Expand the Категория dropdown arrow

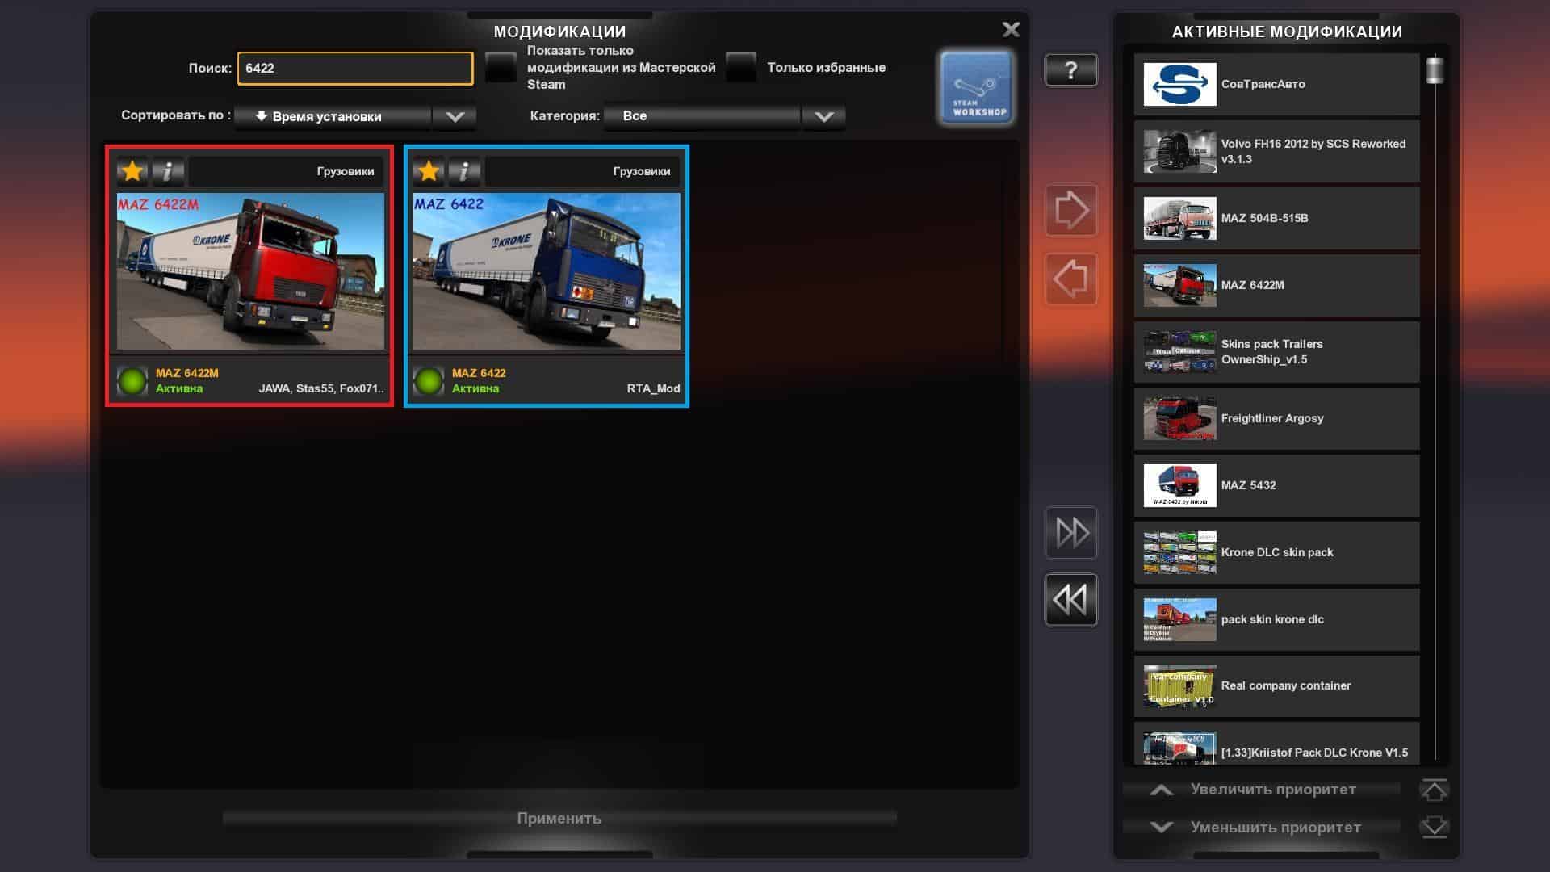tap(823, 116)
